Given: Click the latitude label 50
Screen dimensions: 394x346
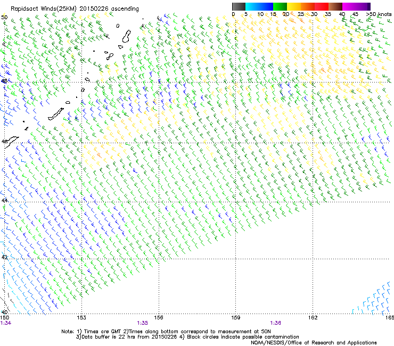Looking at the screenshot, I should pos(4,18).
